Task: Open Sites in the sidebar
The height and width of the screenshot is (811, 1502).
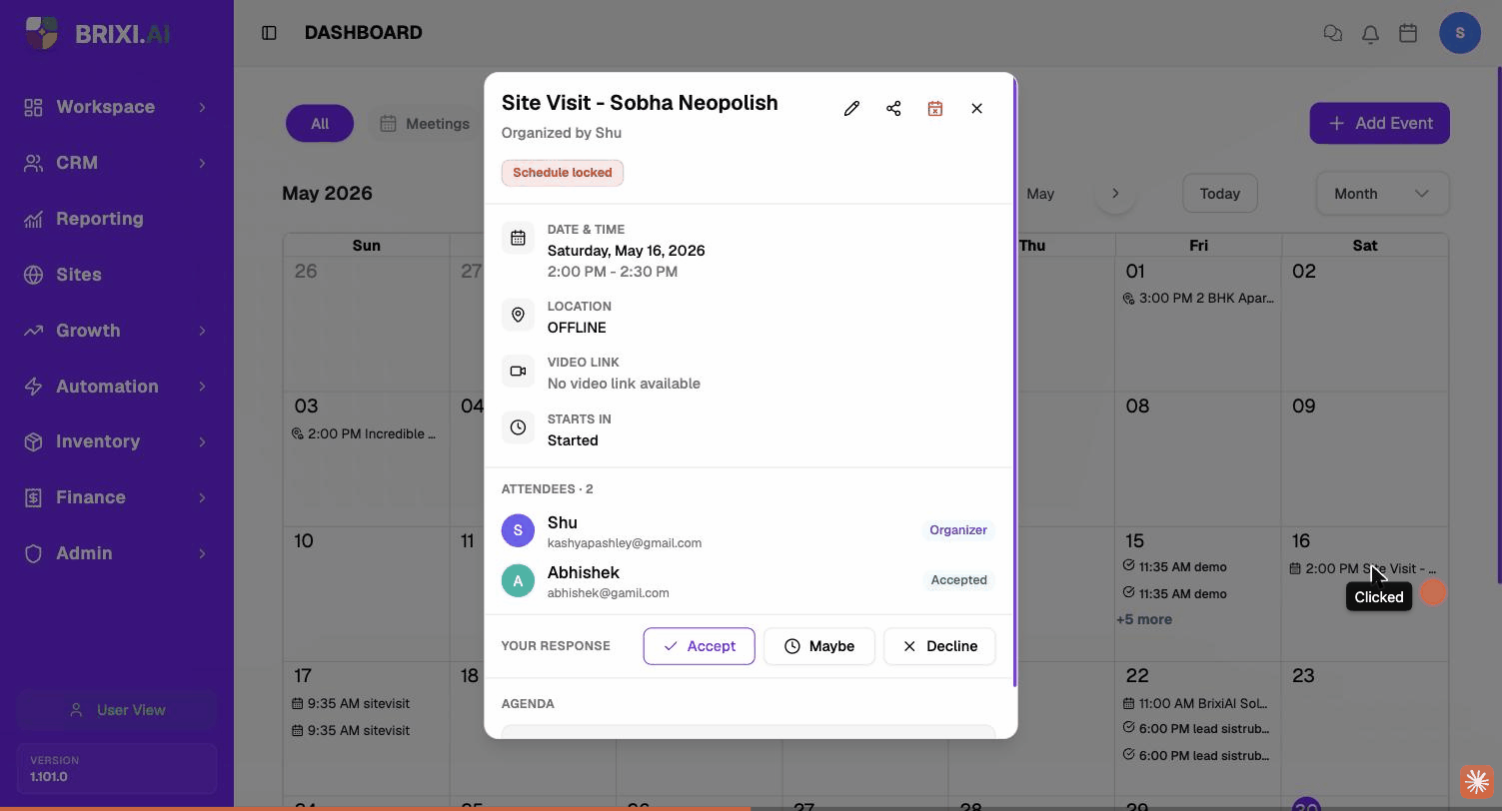Action: click(x=117, y=275)
